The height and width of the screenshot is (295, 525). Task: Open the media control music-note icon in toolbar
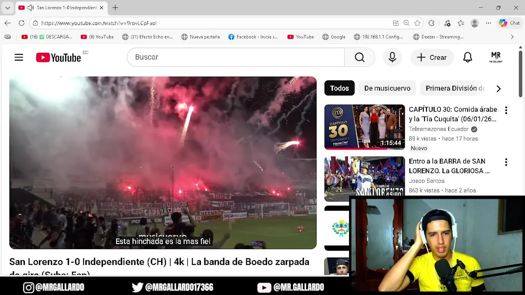[x=447, y=23]
